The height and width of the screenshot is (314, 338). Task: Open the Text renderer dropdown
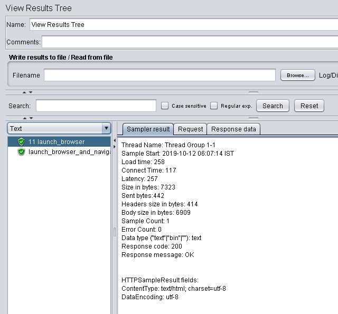[x=59, y=128]
